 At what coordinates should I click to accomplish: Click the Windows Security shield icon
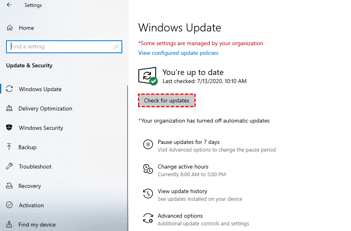[10, 128]
